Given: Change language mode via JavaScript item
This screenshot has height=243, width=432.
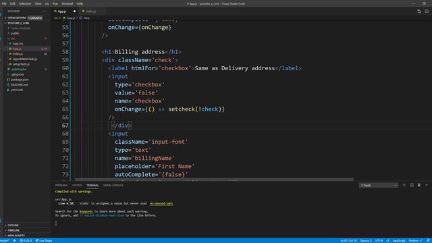Looking at the screenshot, I should 399,240.
